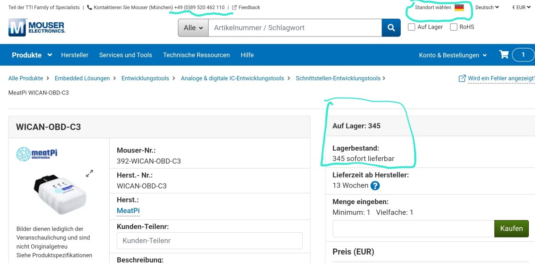The image size is (535, 263).
Task: Select Hersteller in the navigation bar
Action: [74, 55]
